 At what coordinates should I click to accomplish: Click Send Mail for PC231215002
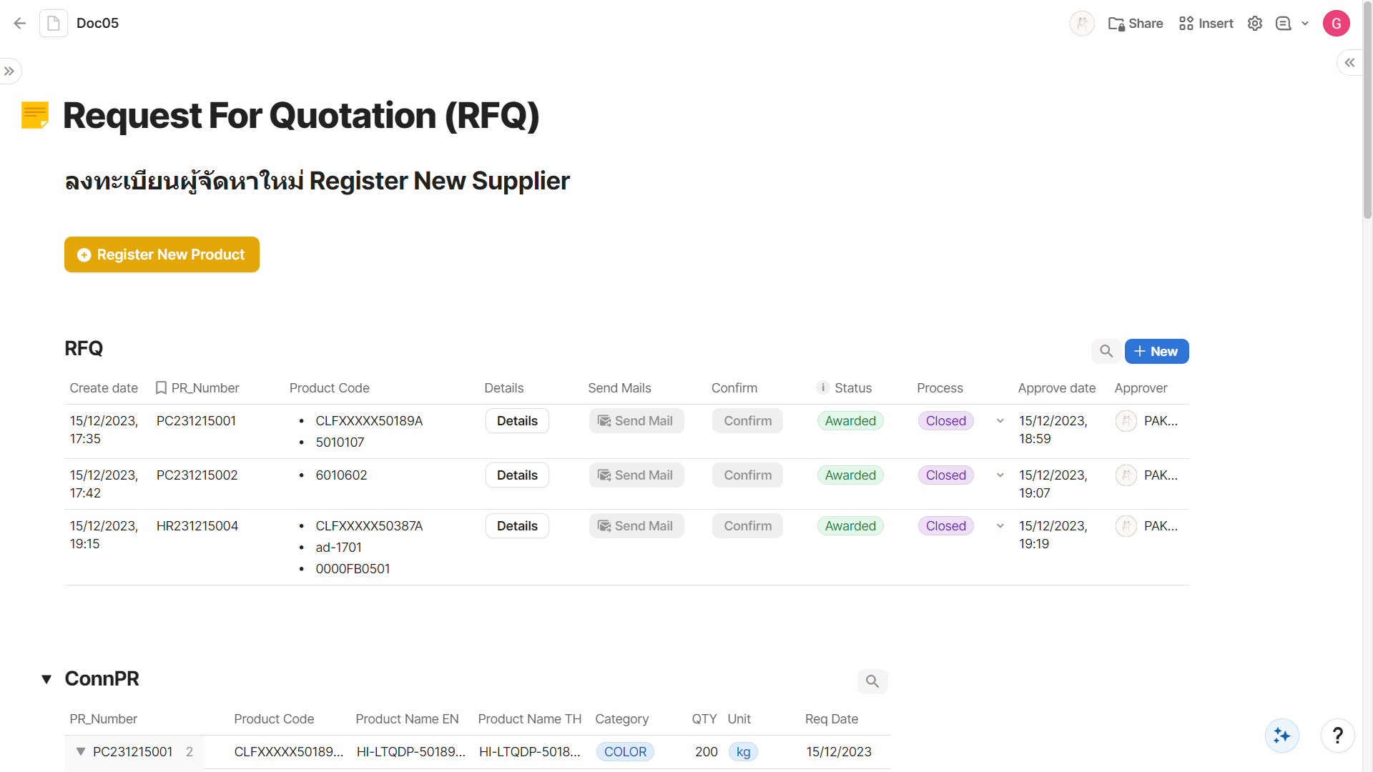coord(636,475)
